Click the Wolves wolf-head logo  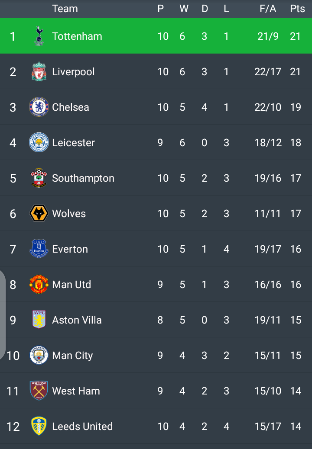point(39,214)
